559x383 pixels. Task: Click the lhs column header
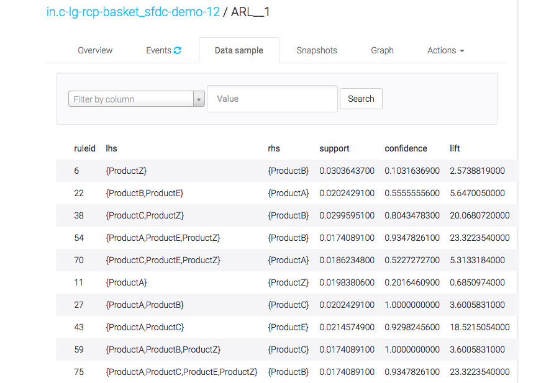(111, 148)
